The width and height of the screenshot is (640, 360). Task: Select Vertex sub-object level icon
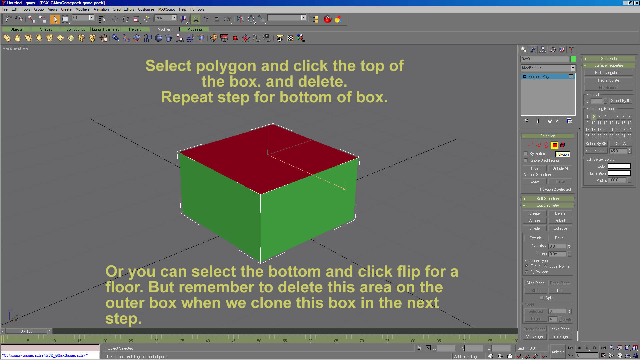tap(530, 145)
